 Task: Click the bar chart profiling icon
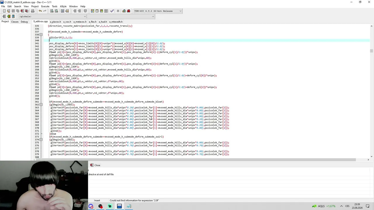point(124,11)
